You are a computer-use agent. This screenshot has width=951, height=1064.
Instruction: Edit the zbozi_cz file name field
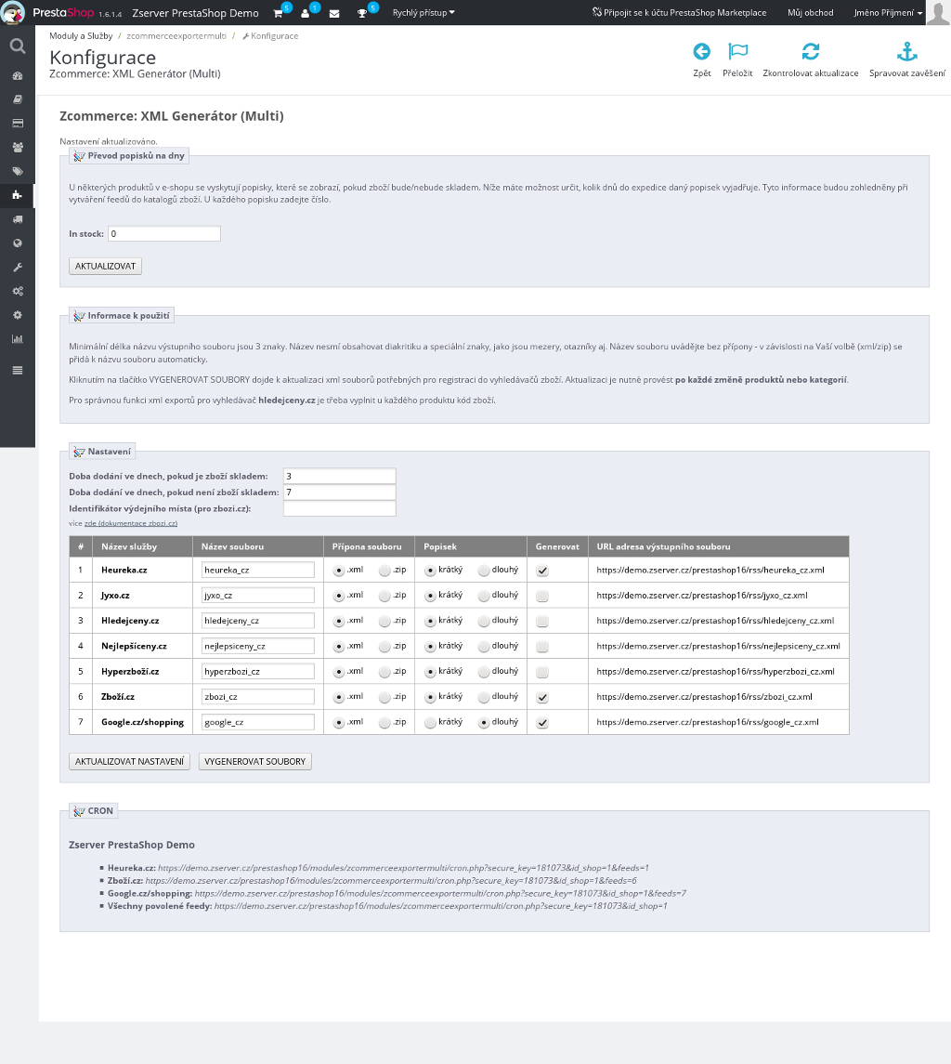tap(258, 697)
